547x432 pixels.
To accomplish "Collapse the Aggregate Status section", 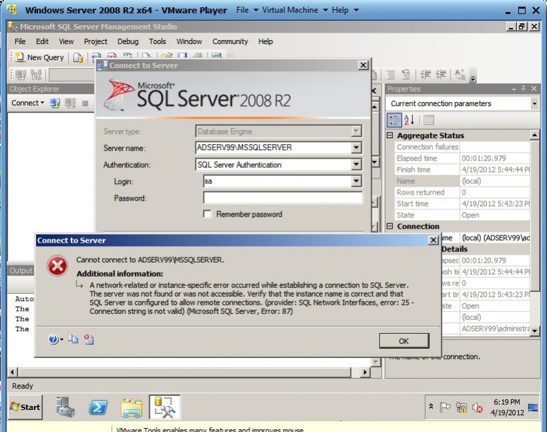I will tap(390, 135).
